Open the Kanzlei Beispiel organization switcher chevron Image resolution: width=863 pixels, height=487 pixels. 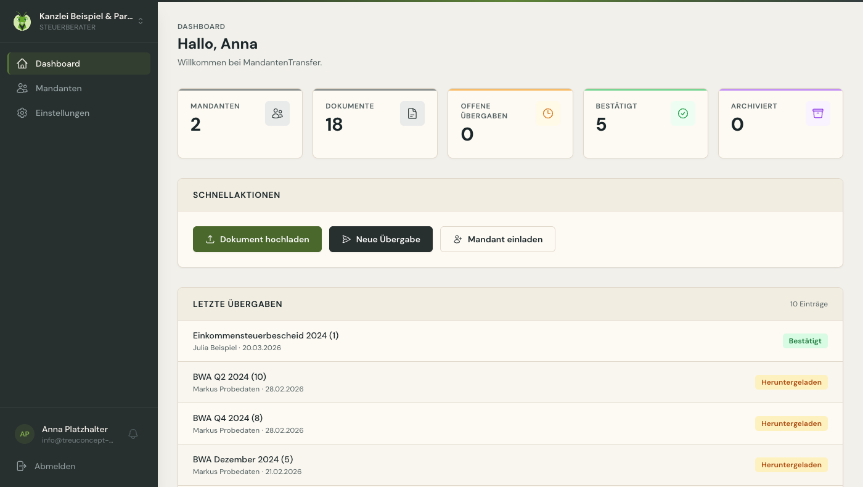coord(141,21)
